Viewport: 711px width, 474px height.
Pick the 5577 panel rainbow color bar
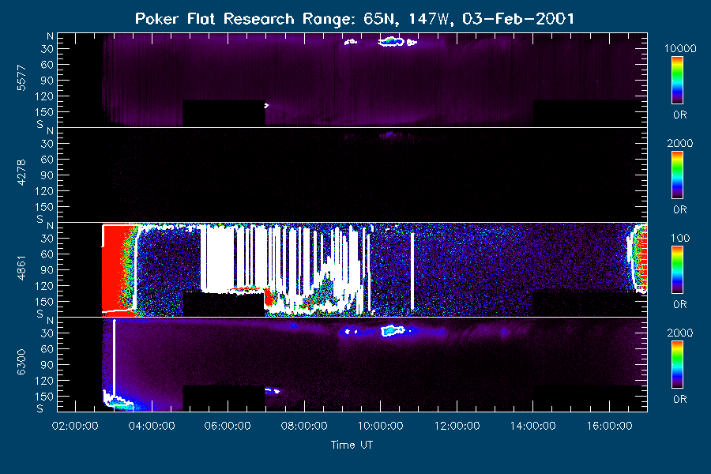678,81
